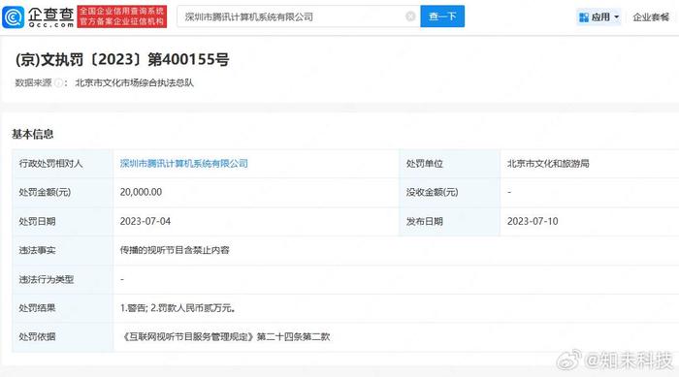The image size is (679, 377).
Task: Expand the 应用 dropdown arrow
Action: pyautogui.click(x=617, y=17)
